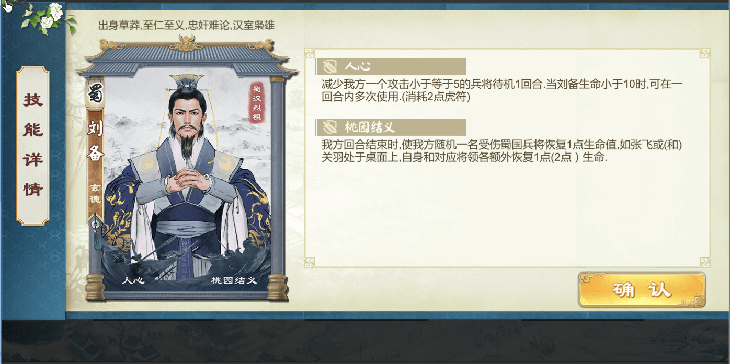Screen dimensions: 730x364
Task: Click the golden dragon ornament atop the card roof
Action: click(187, 43)
